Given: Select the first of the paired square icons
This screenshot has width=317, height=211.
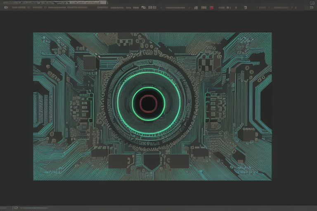Looking at the screenshot, I should [x=150, y=7].
